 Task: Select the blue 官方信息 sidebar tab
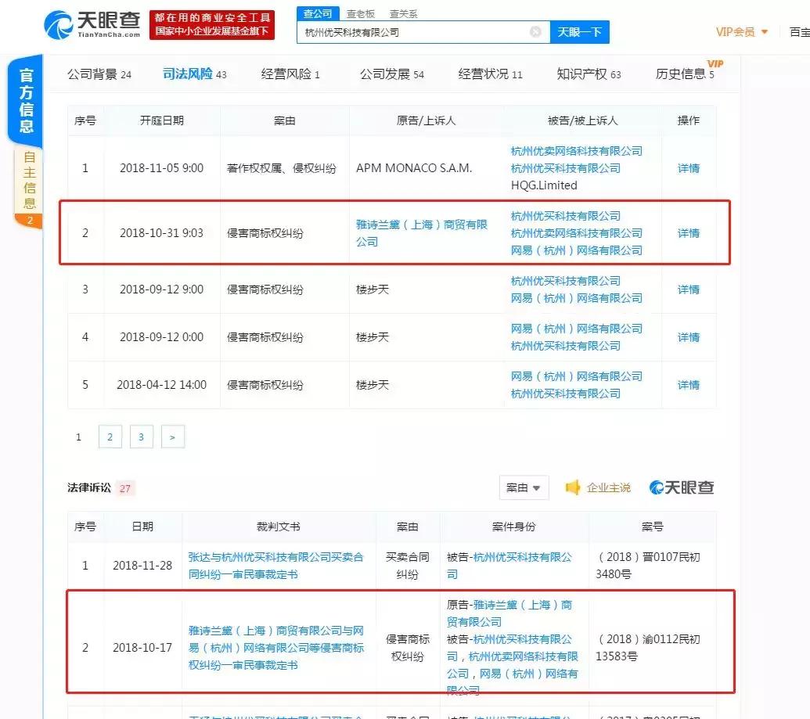coord(27,98)
